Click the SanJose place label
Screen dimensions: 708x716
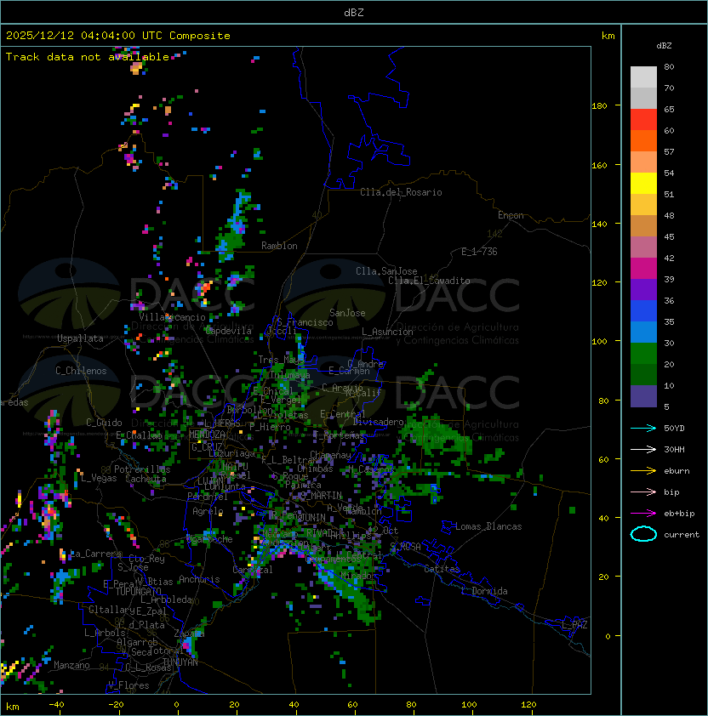coord(347,313)
